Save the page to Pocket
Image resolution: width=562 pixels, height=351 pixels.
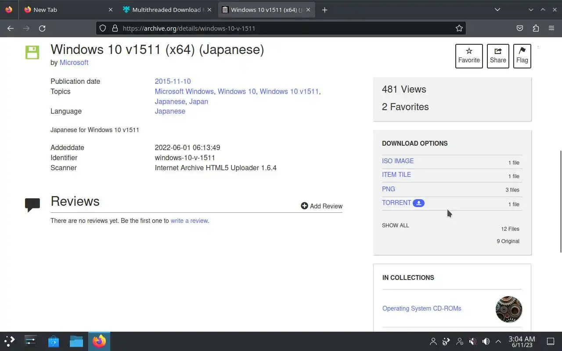click(x=520, y=28)
